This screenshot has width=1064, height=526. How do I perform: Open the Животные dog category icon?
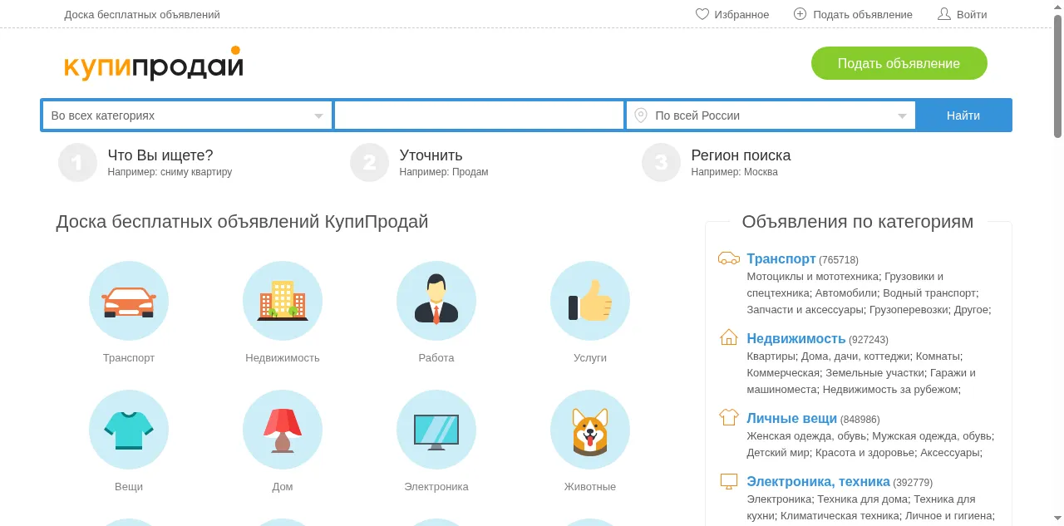pos(590,430)
